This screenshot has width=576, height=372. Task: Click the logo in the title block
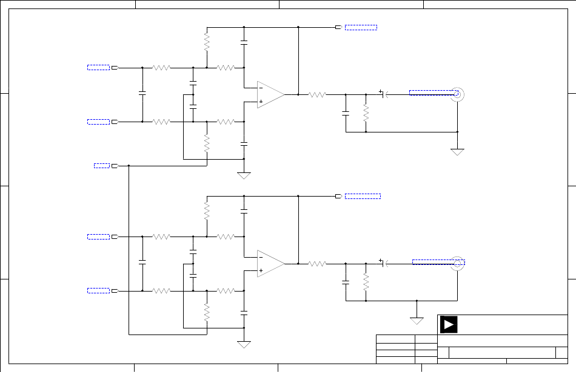449,325
